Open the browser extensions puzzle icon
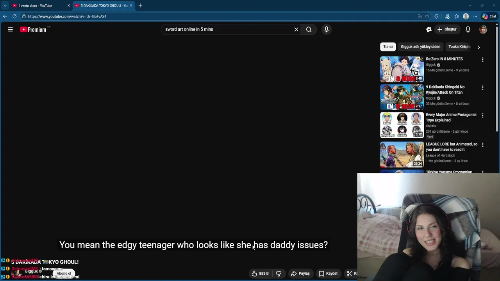 437,16
